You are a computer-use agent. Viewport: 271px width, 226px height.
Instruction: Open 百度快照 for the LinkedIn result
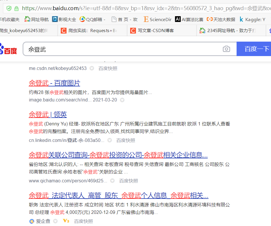126,140
